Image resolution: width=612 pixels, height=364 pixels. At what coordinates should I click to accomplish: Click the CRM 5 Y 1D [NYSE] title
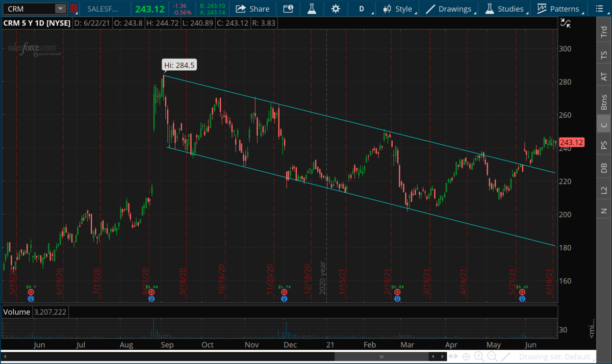coord(37,23)
